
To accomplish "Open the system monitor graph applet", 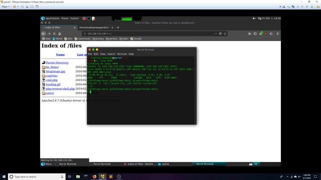I will 127,19.
